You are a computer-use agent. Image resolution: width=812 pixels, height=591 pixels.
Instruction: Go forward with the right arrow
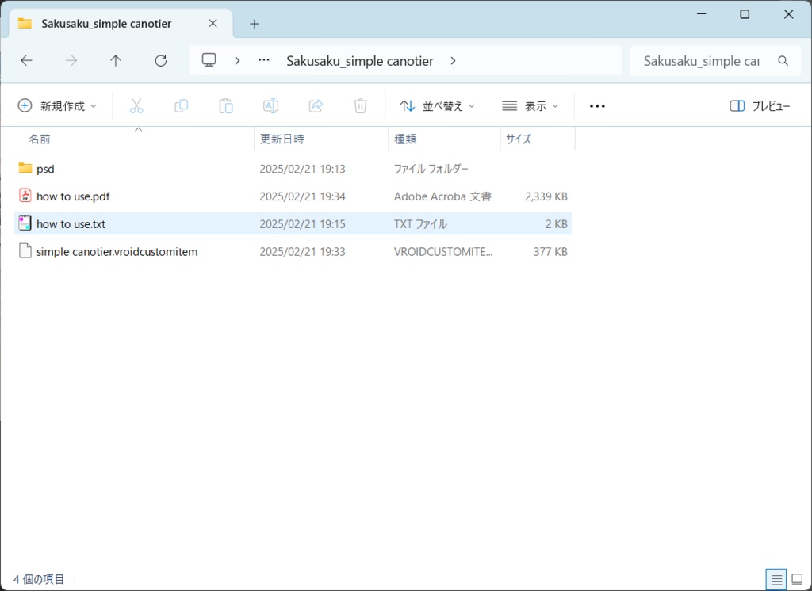[71, 60]
